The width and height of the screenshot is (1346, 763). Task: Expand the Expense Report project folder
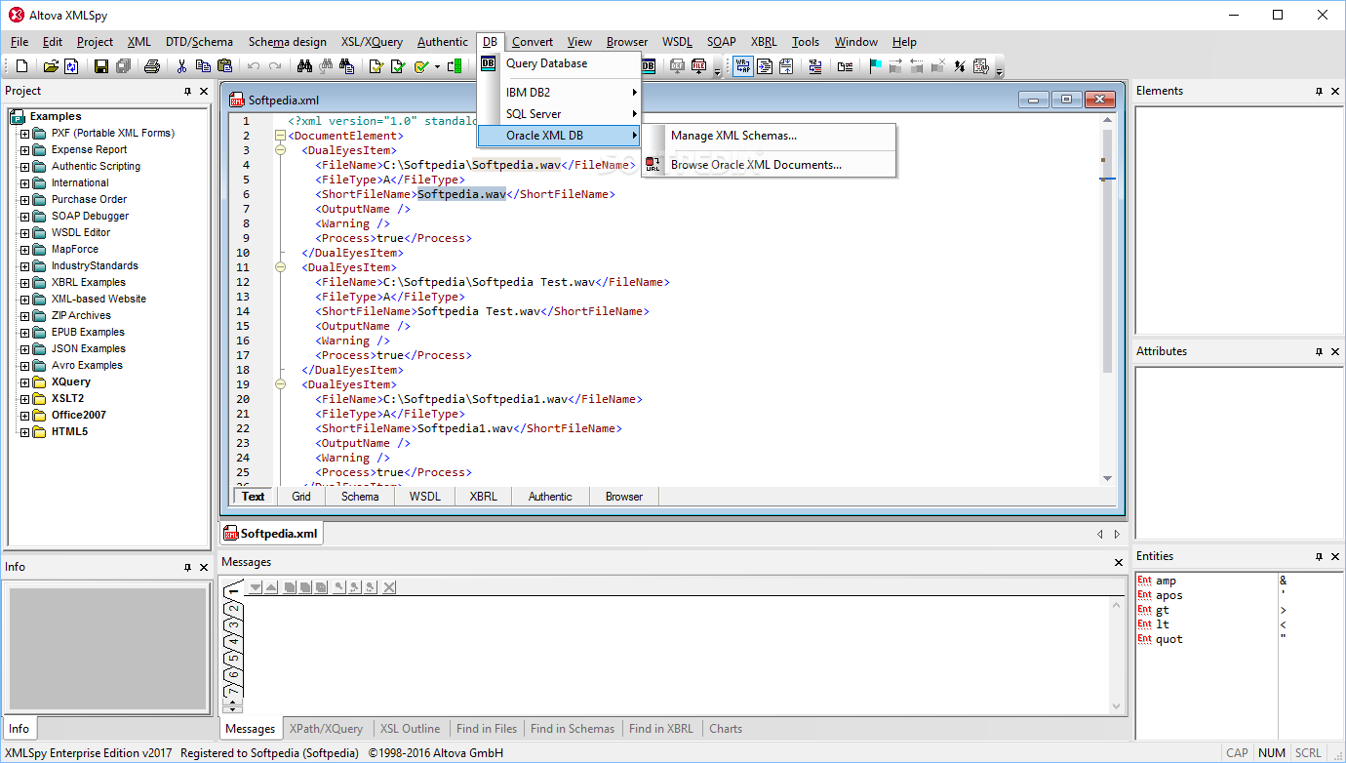[x=24, y=150]
